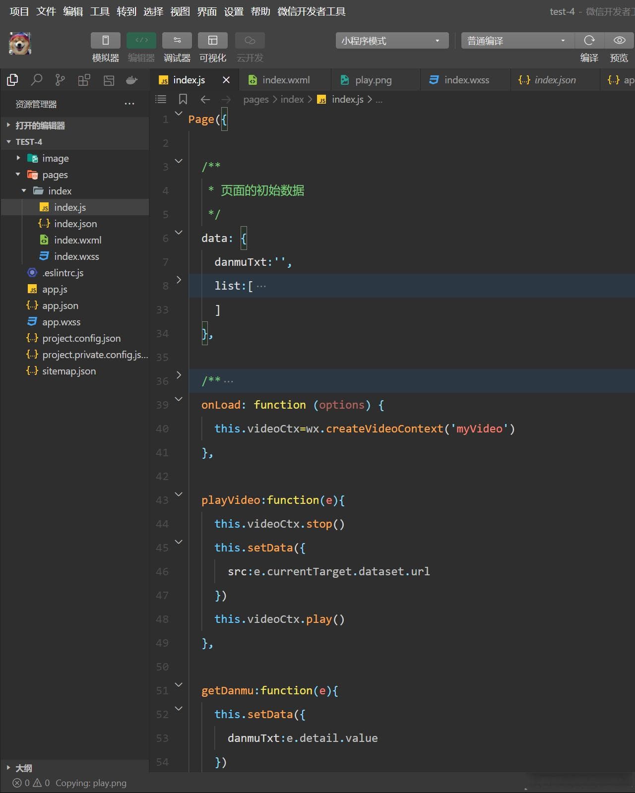Viewport: 635px width, 793px height.
Task: Expand the image folder
Action: pyautogui.click(x=74, y=158)
